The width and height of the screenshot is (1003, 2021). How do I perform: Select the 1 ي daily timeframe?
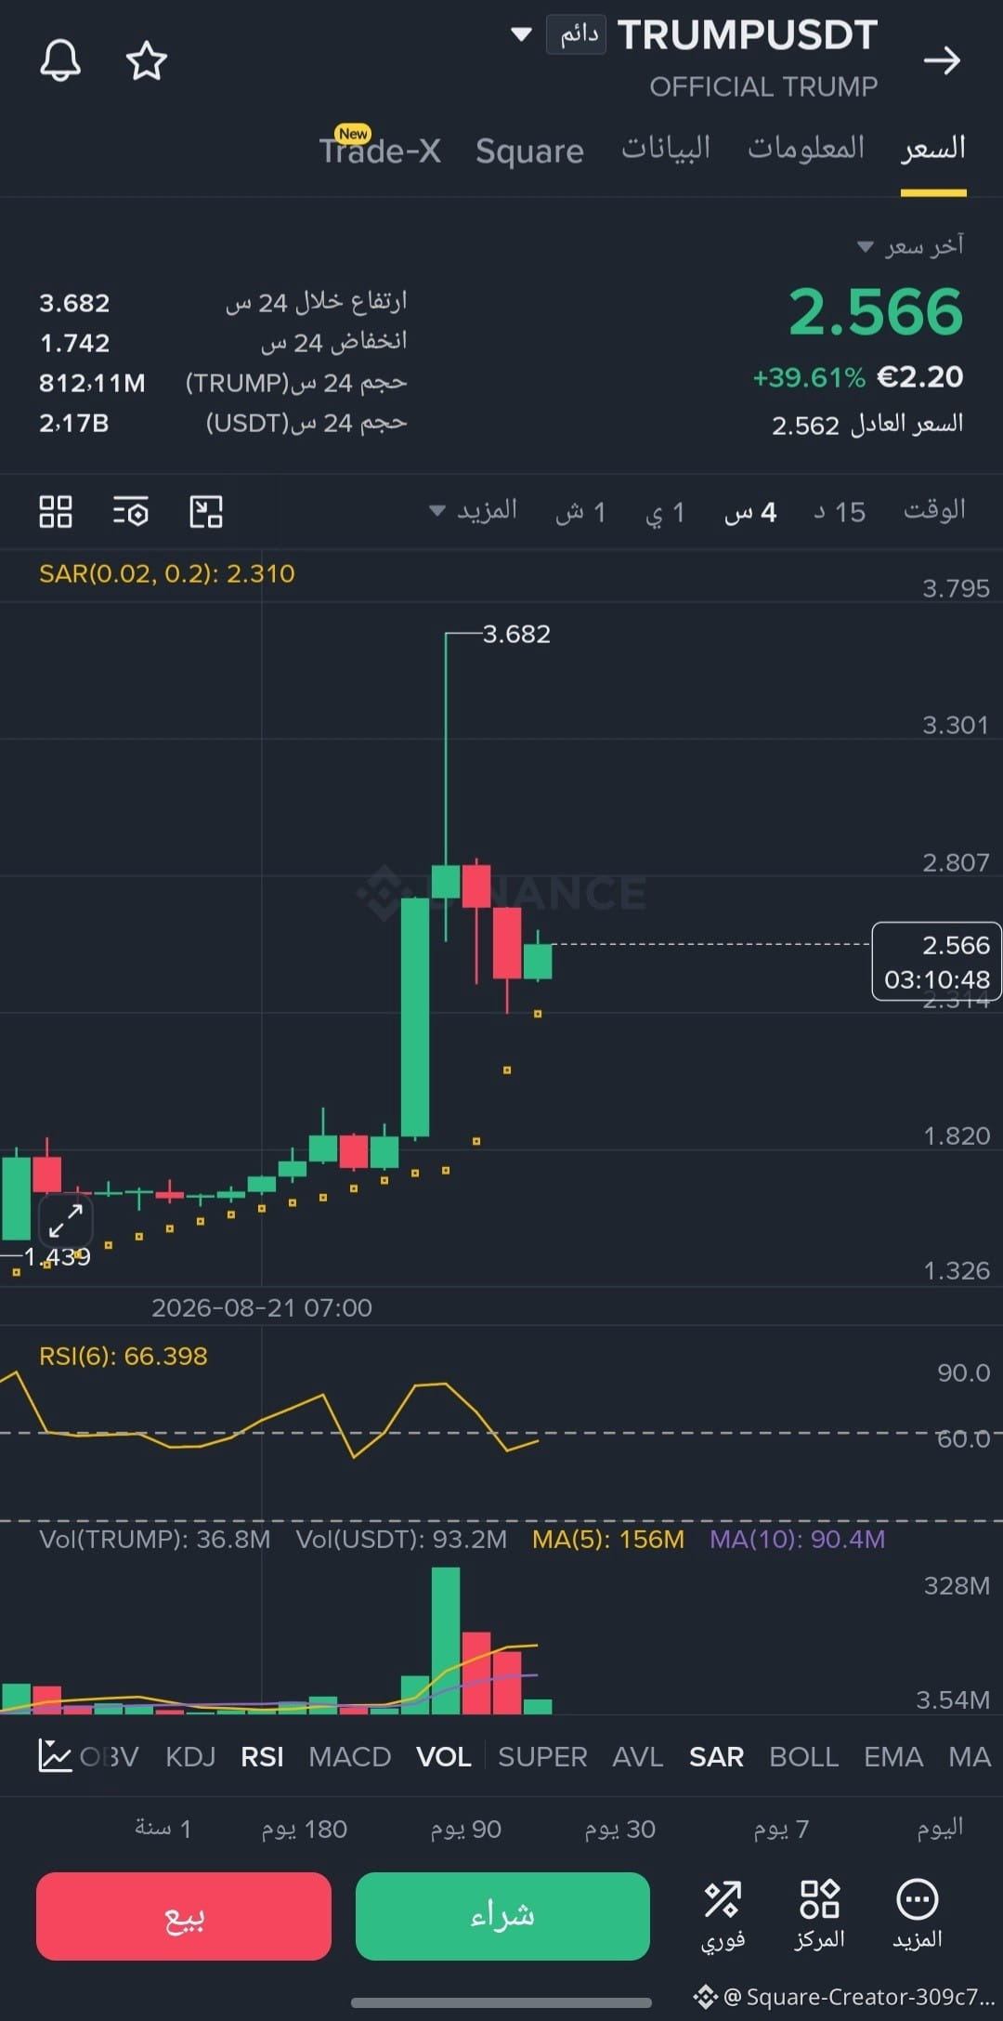click(665, 512)
